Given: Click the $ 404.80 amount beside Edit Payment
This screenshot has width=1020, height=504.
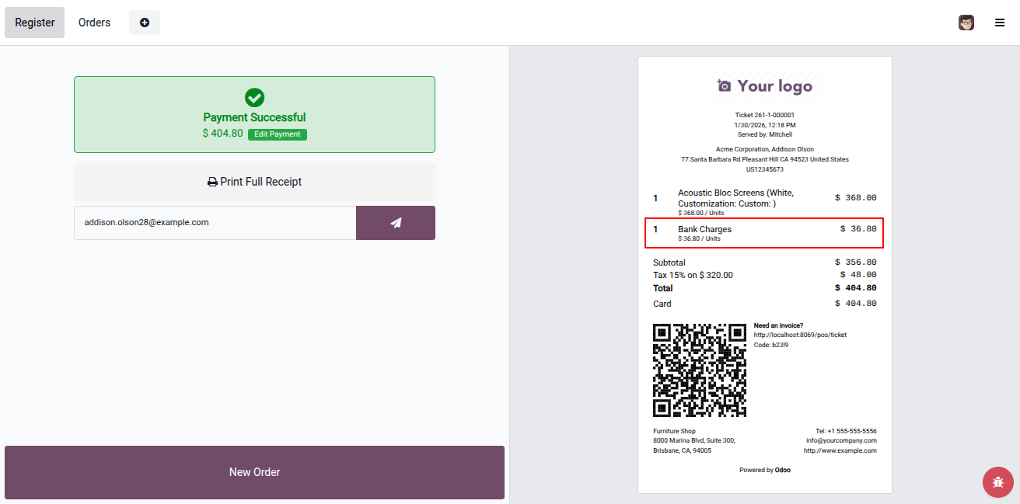Looking at the screenshot, I should click(x=222, y=134).
